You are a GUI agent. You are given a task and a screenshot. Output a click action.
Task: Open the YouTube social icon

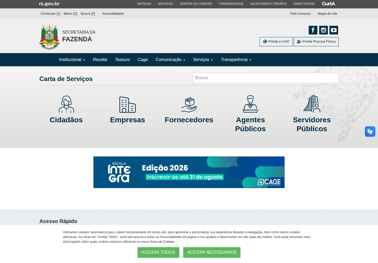point(334,30)
